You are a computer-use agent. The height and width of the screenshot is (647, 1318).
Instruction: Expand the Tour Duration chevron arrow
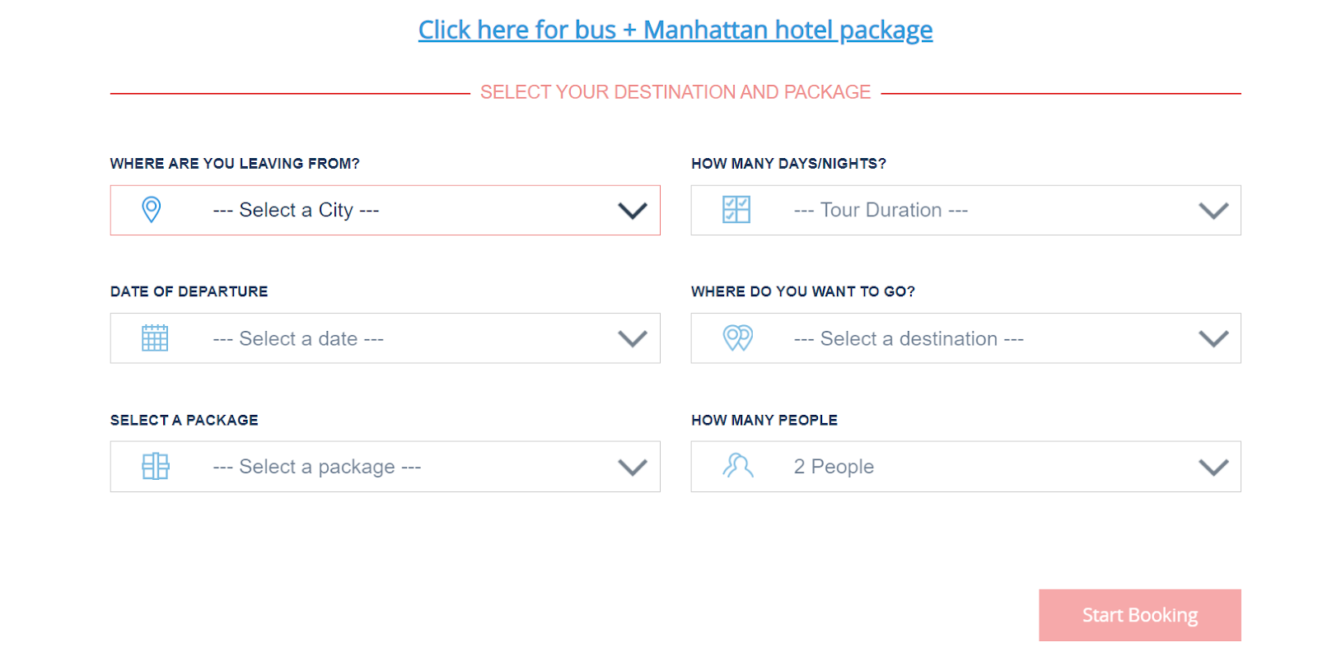1214,211
